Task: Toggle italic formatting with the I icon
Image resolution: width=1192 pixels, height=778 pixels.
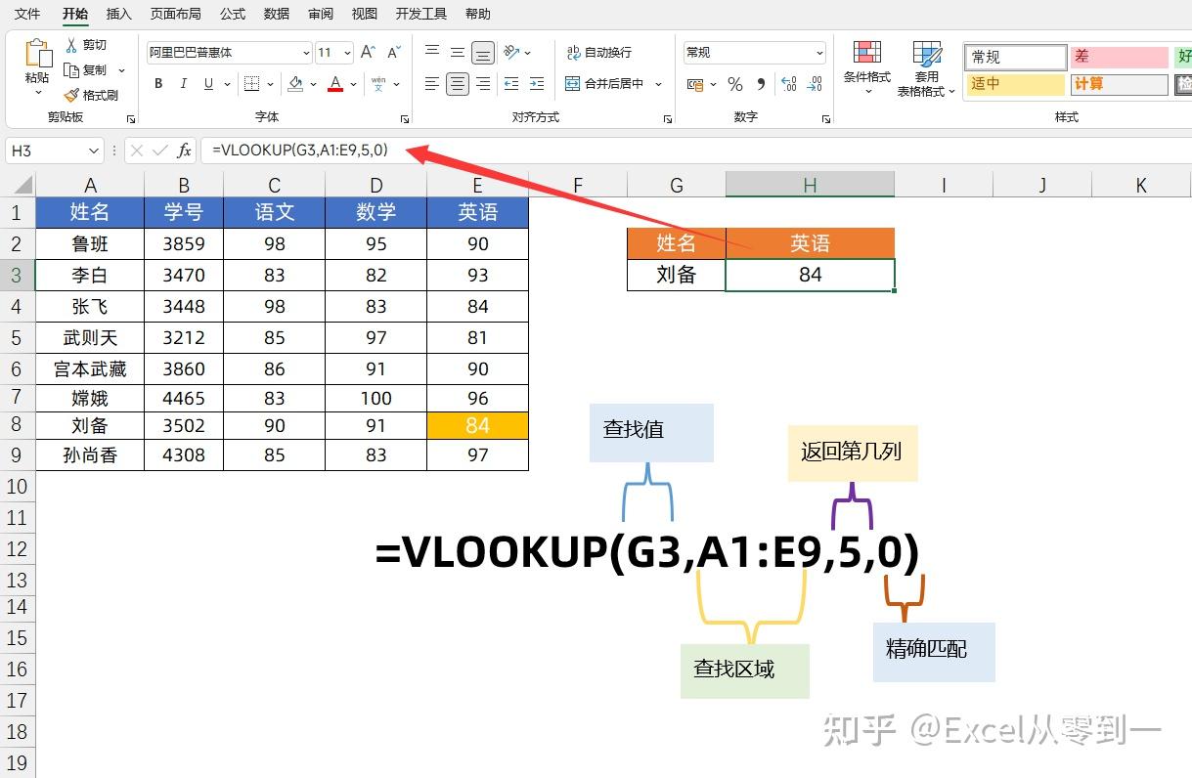Action: 183,82
